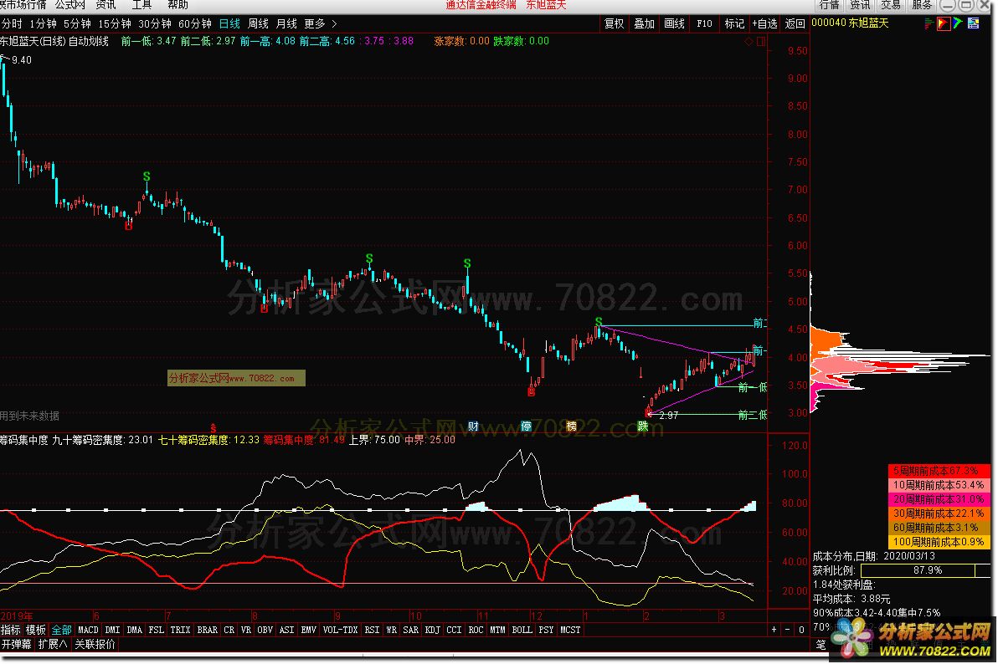Toggle 开弹幕 bullet comments
998x664 pixels.
click(17, 644)
